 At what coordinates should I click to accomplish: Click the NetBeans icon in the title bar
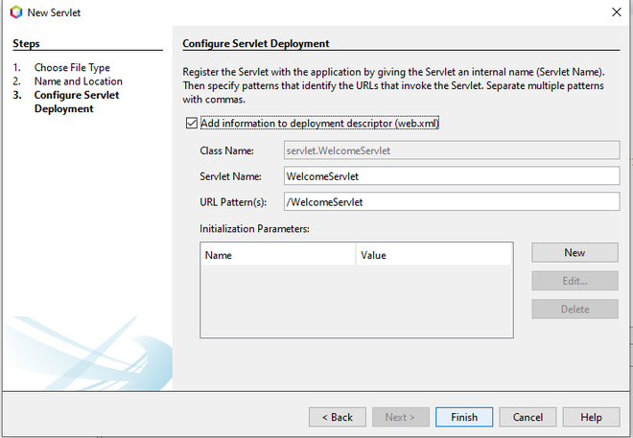point(15,12)
